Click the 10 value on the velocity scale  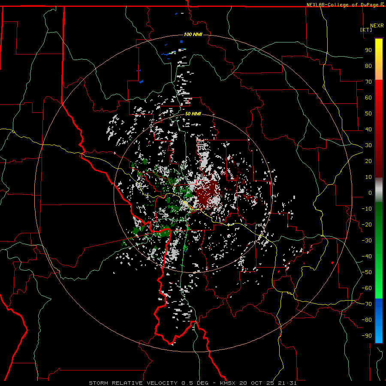(x=368, y=177)
